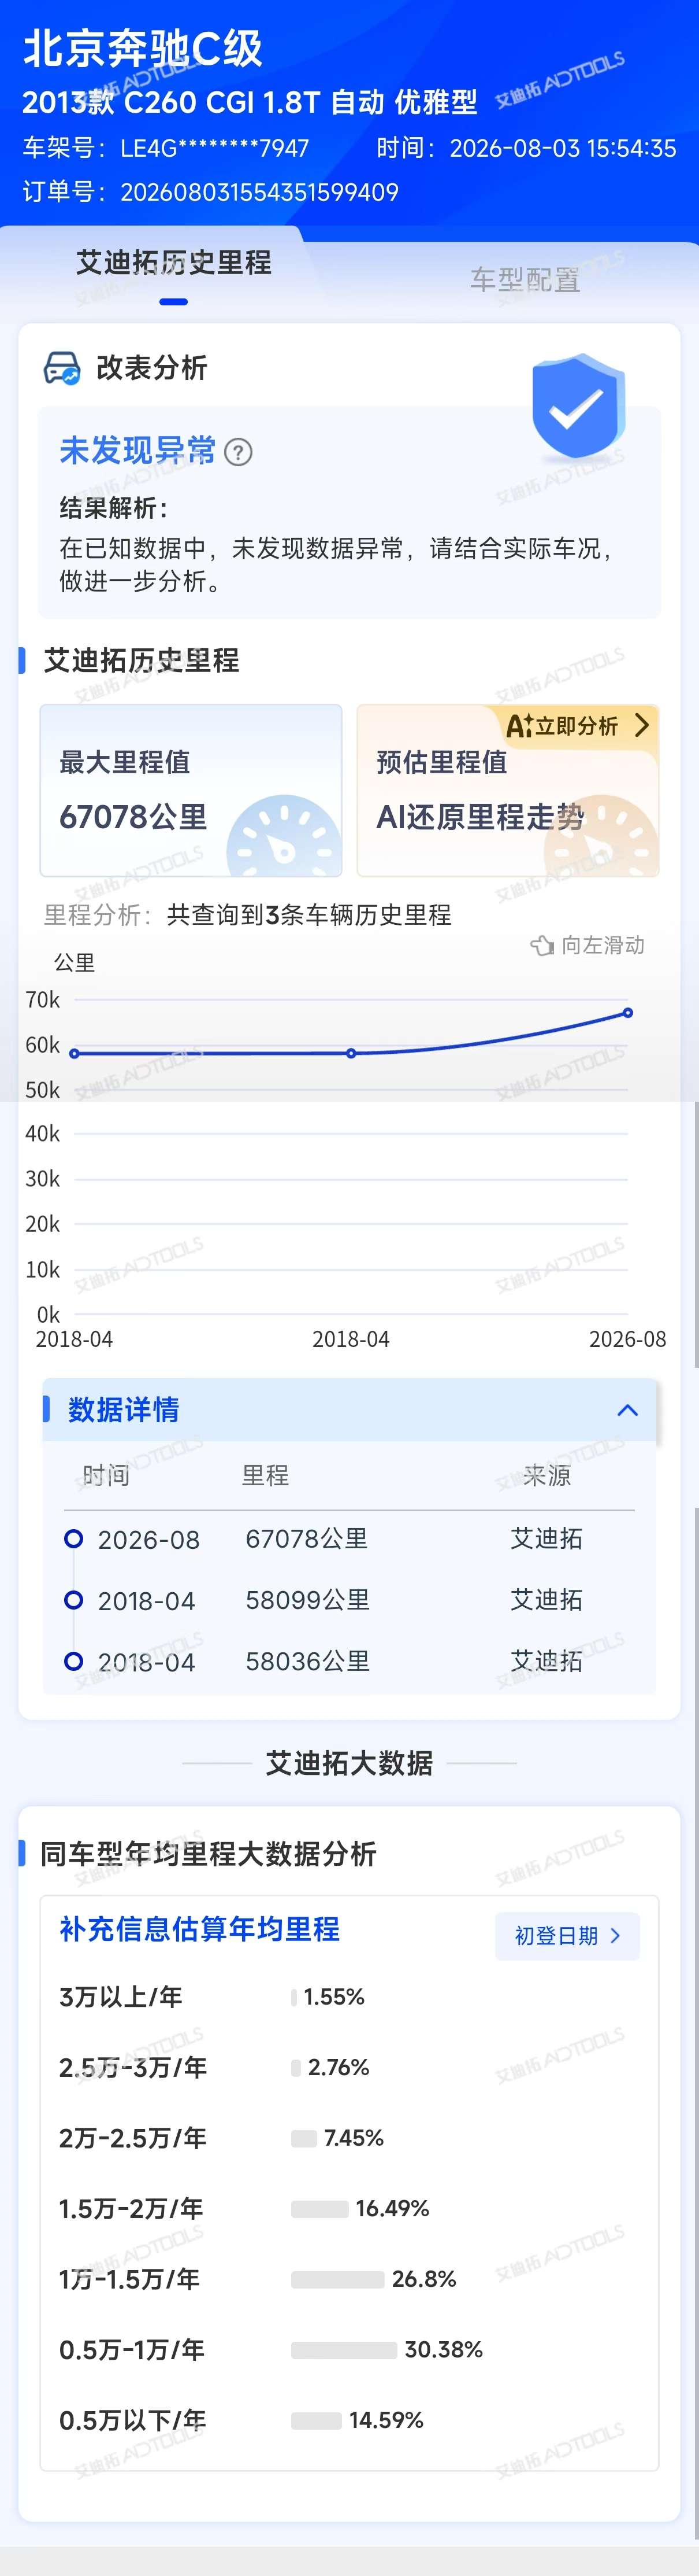Click the car icon next to 改表分析
The width and height of the screenshot is (699, 2576).
[62, 368]
